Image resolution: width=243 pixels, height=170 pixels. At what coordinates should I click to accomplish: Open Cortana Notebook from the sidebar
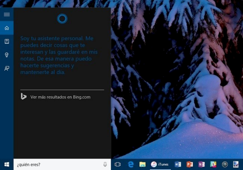6,42
